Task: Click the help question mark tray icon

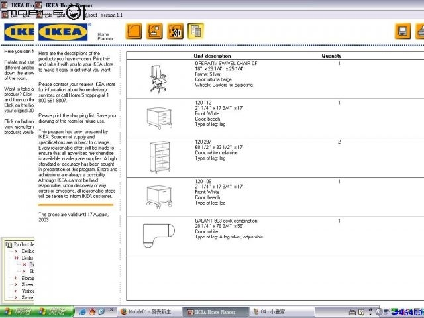Action: pos(361,312)
